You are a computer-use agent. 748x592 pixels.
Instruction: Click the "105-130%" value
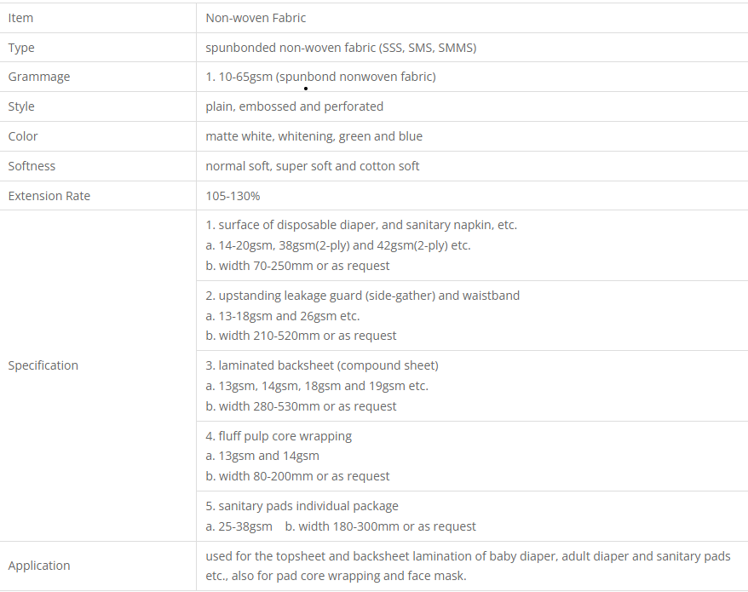233,196
